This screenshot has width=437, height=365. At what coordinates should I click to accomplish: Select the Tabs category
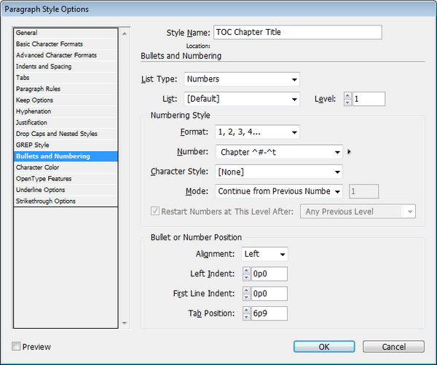tap(66, 78)
